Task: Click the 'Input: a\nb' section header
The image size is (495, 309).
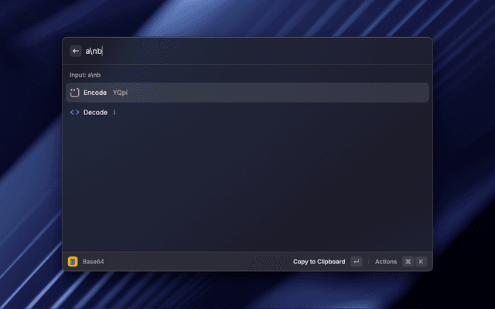Action: point(85,75)
